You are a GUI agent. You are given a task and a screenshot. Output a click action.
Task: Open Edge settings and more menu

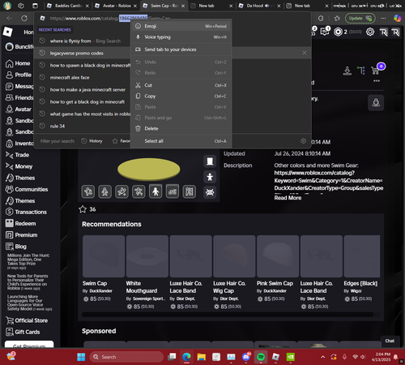pos(383,18)
